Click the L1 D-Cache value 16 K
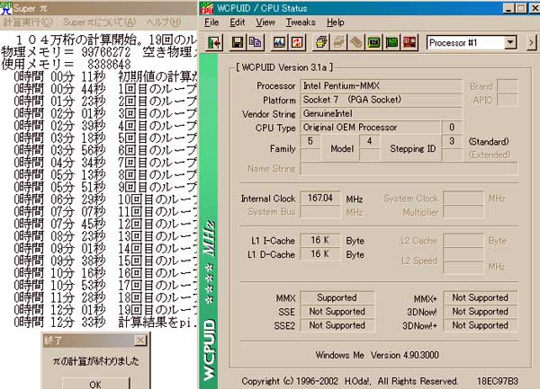This screenshot has width=540, height=389. click(x=320, y=254)
